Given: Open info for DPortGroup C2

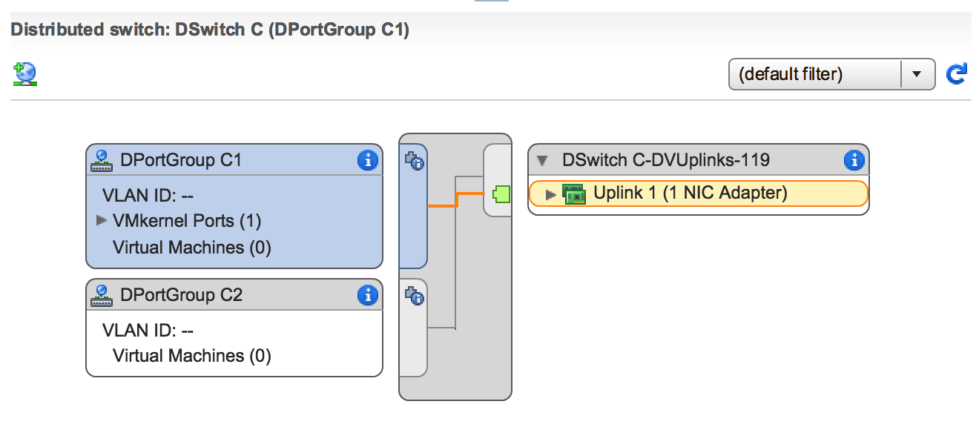Looking at the screenshot, I should click(367, 295).
